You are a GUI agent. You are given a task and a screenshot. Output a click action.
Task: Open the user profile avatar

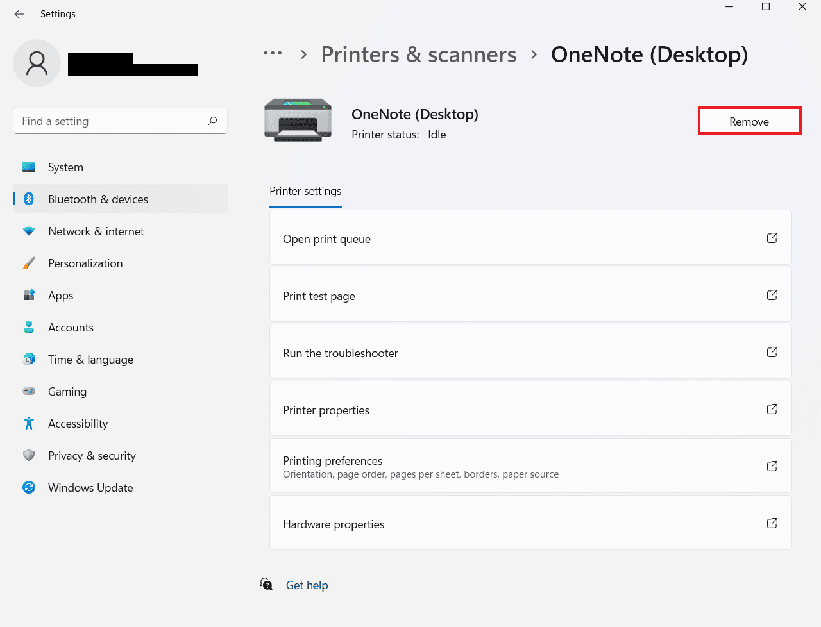pos(37,63)
